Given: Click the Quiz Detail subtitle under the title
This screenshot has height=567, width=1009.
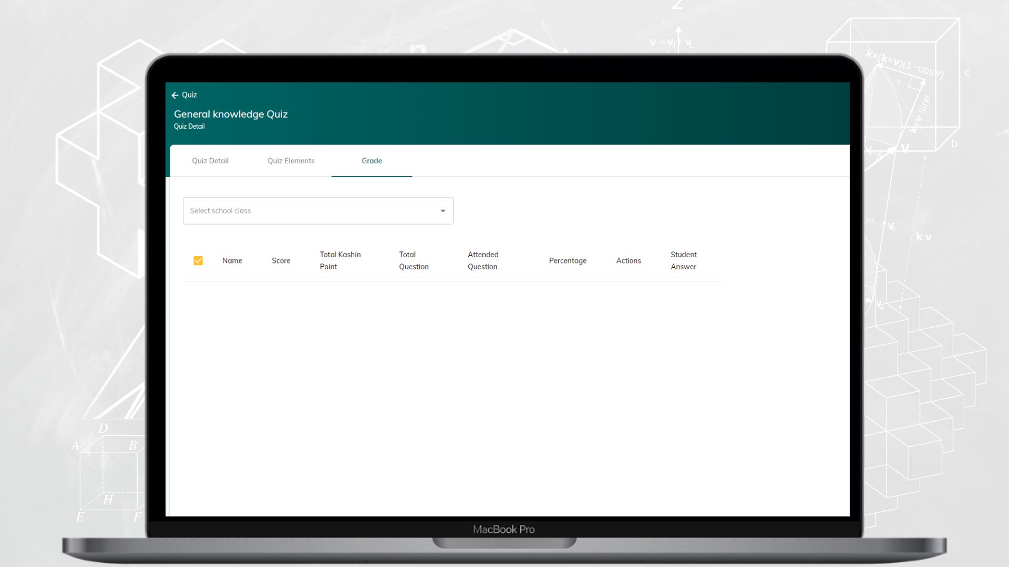Looking at the screenshot, I should tap(189, 126).
